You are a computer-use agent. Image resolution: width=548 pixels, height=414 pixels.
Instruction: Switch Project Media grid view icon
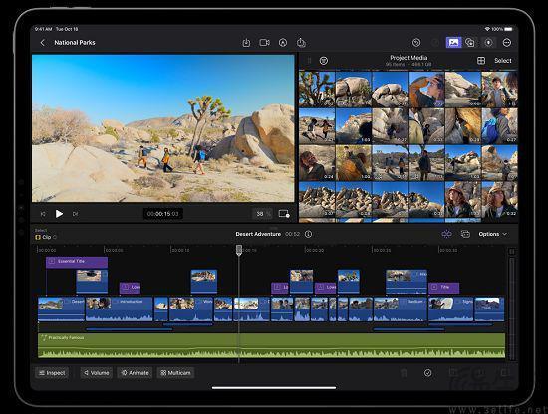click(x=481, y=61)
